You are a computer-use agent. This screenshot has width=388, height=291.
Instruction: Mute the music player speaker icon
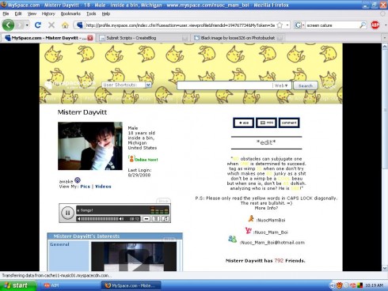pyautogui.click(x=78, y=219)
